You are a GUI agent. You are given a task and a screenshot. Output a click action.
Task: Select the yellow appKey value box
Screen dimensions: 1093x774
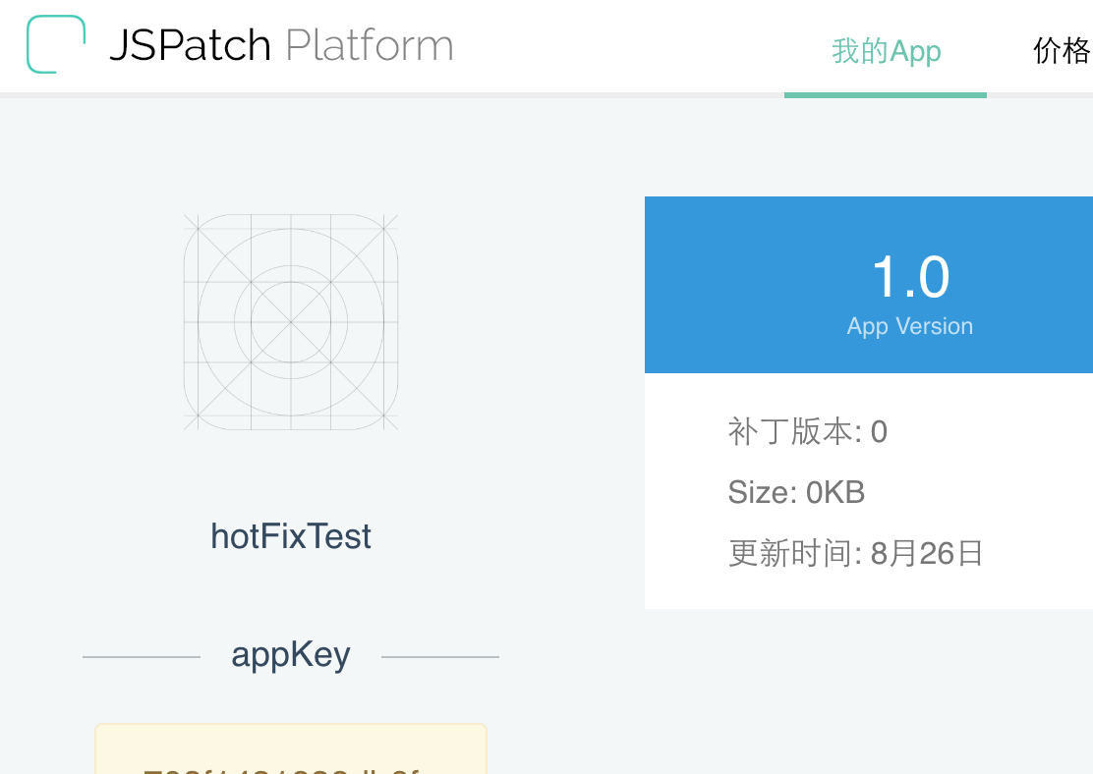pos(291,748)
